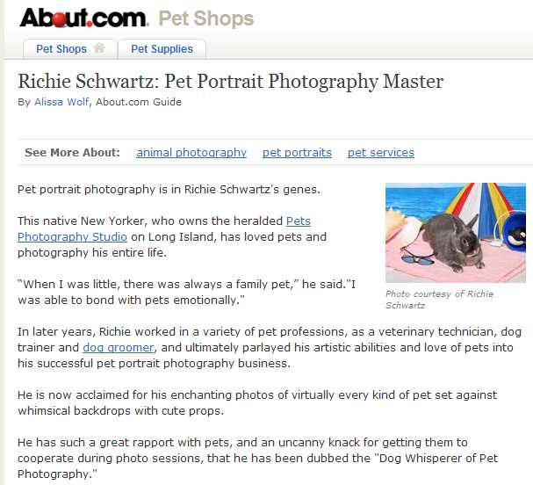Click the See More About label
Screen dimensions: 533x485
(x=72, y=152)
